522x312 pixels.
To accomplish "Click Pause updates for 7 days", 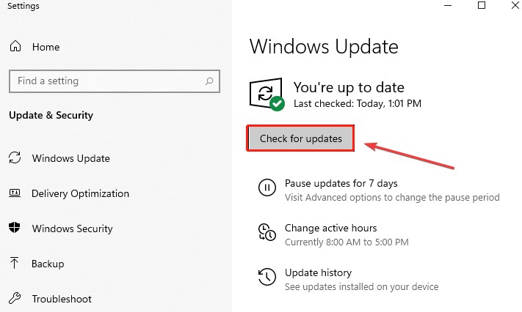I will 341,183.
